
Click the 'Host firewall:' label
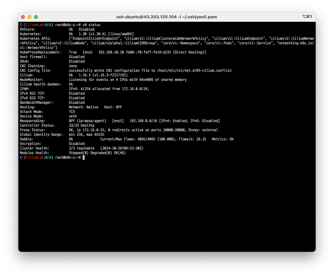pos(33,57)
